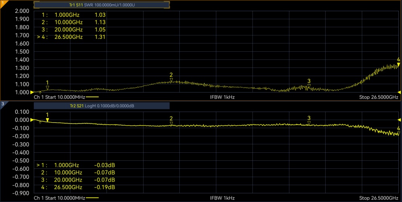Click the S21 reference arrow at 0.000

33,120
